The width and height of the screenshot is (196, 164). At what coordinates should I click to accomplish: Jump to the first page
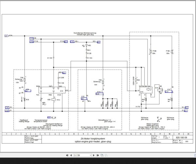[67, 155]
